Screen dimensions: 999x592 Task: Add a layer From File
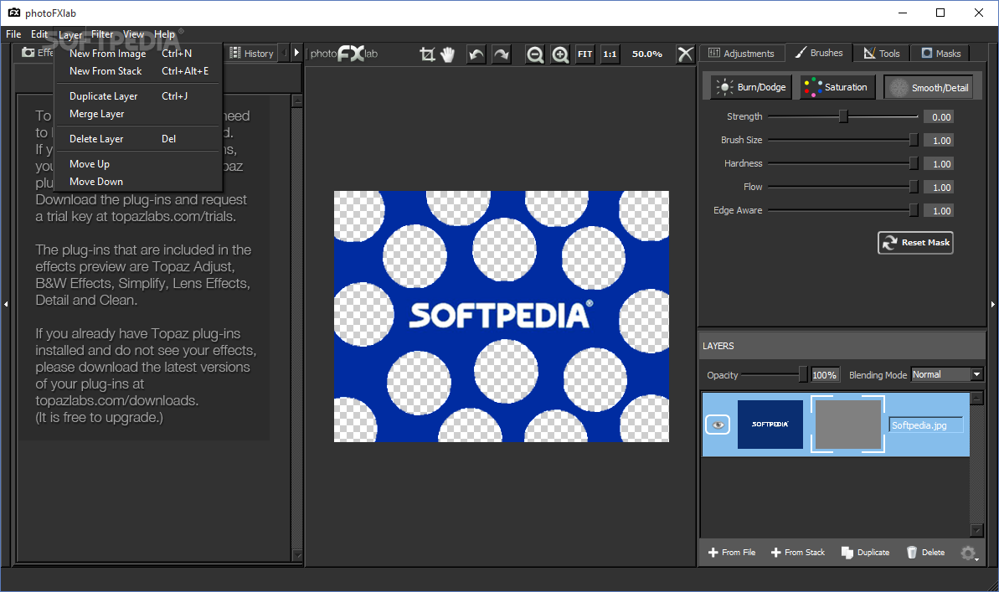(x=731, y=553)
